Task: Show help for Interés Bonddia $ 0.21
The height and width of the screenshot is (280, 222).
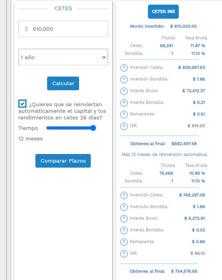Action: 124,103
